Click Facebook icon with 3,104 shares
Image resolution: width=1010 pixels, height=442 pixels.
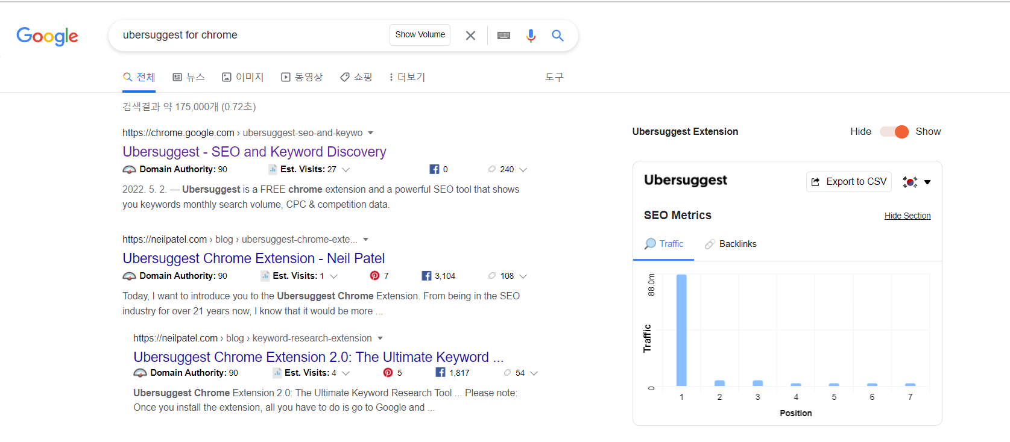click(x=426, y=276)
